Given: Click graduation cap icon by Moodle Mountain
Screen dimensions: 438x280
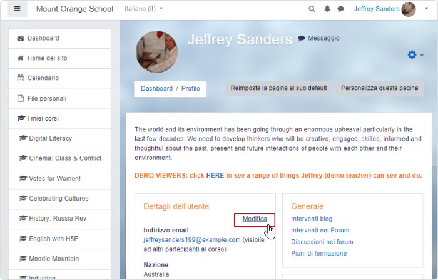Looking at the screenshot, I should 23,259.
